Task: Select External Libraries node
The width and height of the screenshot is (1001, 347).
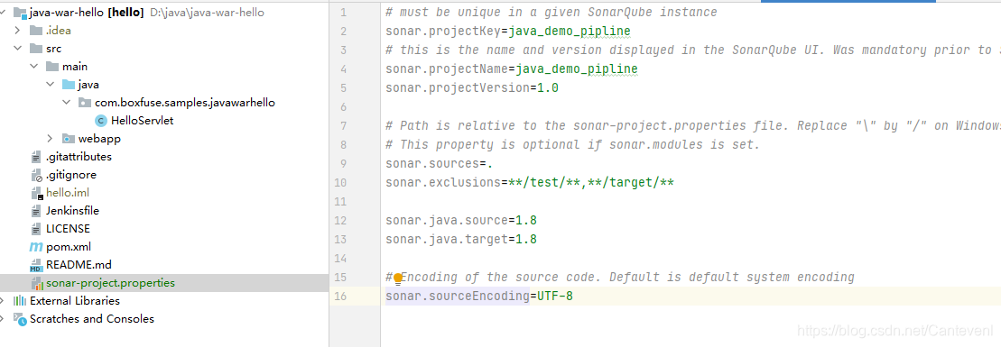Action: [75, 300]
